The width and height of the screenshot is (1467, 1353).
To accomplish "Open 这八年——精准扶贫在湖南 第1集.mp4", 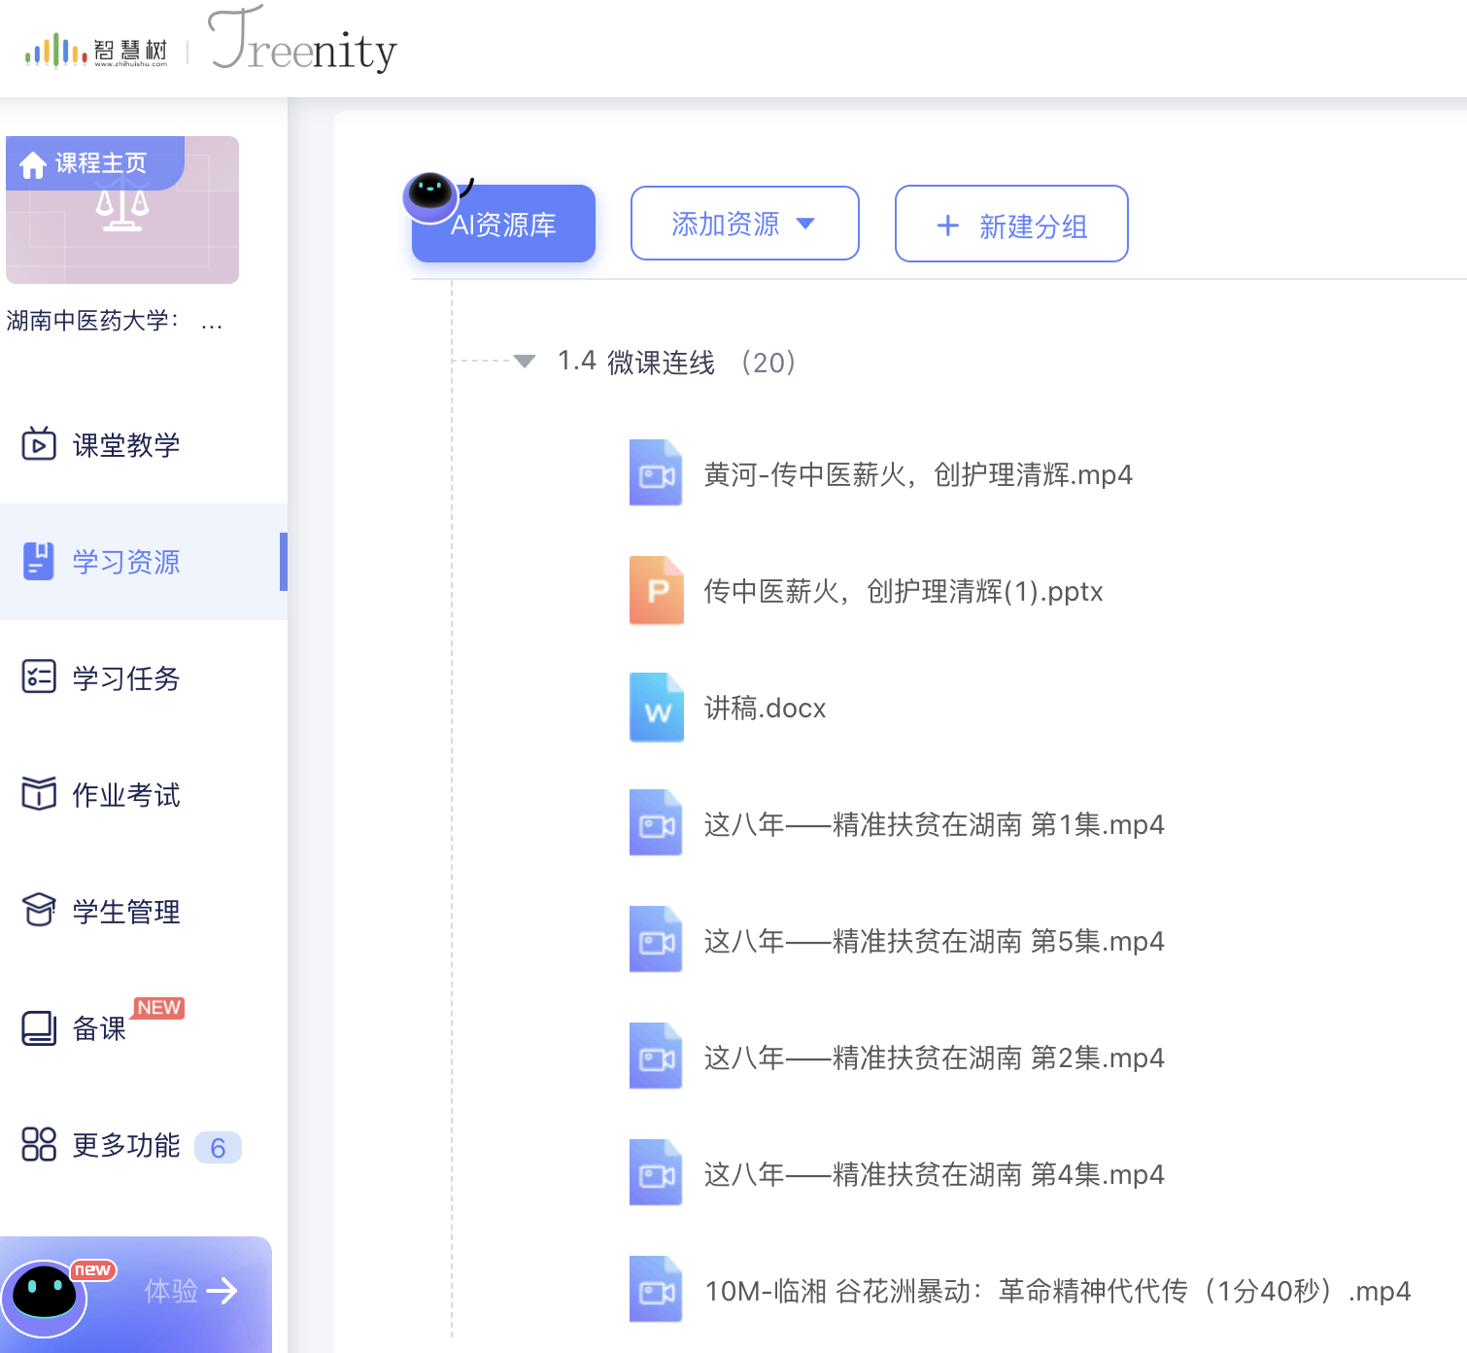I will (x=933, y=825).
